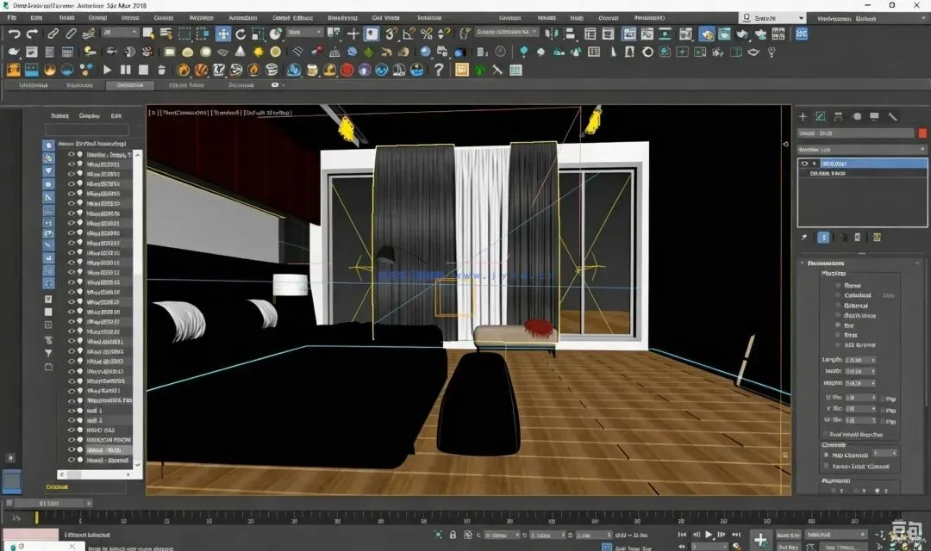Click Go to End playback button
The image size is (931, 551).
click(x=736, y=535)
